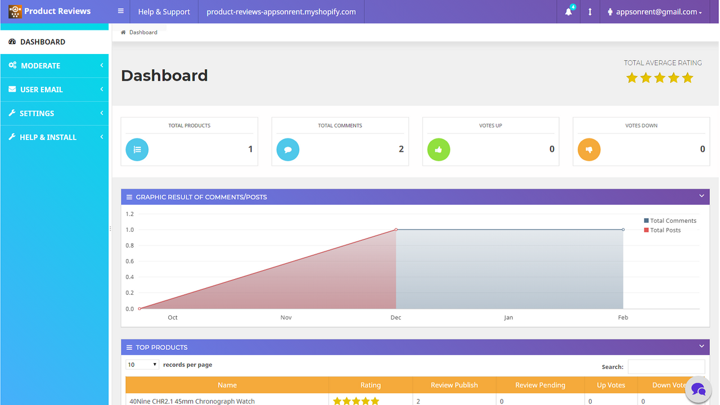Open the records per page dropdown
The image size is (720, 405).
pos(142,364)
